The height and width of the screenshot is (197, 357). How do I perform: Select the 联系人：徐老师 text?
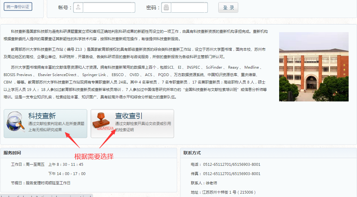(x=204, y=183)
